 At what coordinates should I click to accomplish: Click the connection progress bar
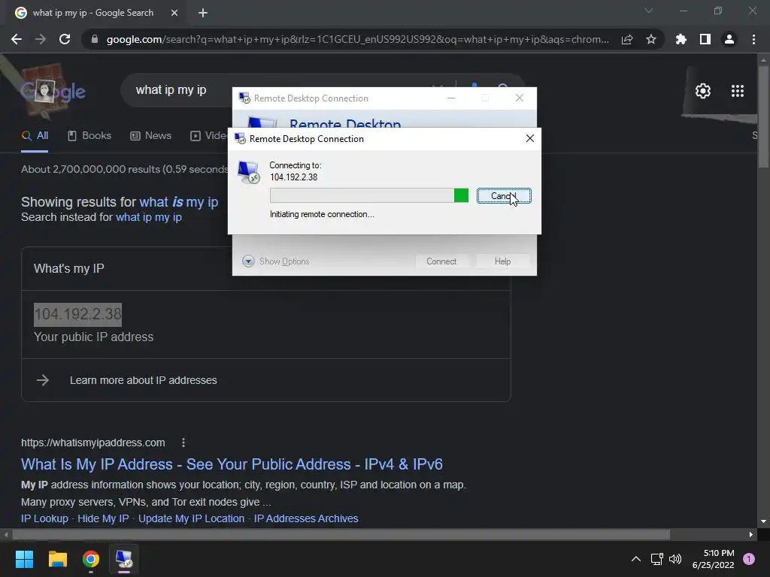[368, 195]
